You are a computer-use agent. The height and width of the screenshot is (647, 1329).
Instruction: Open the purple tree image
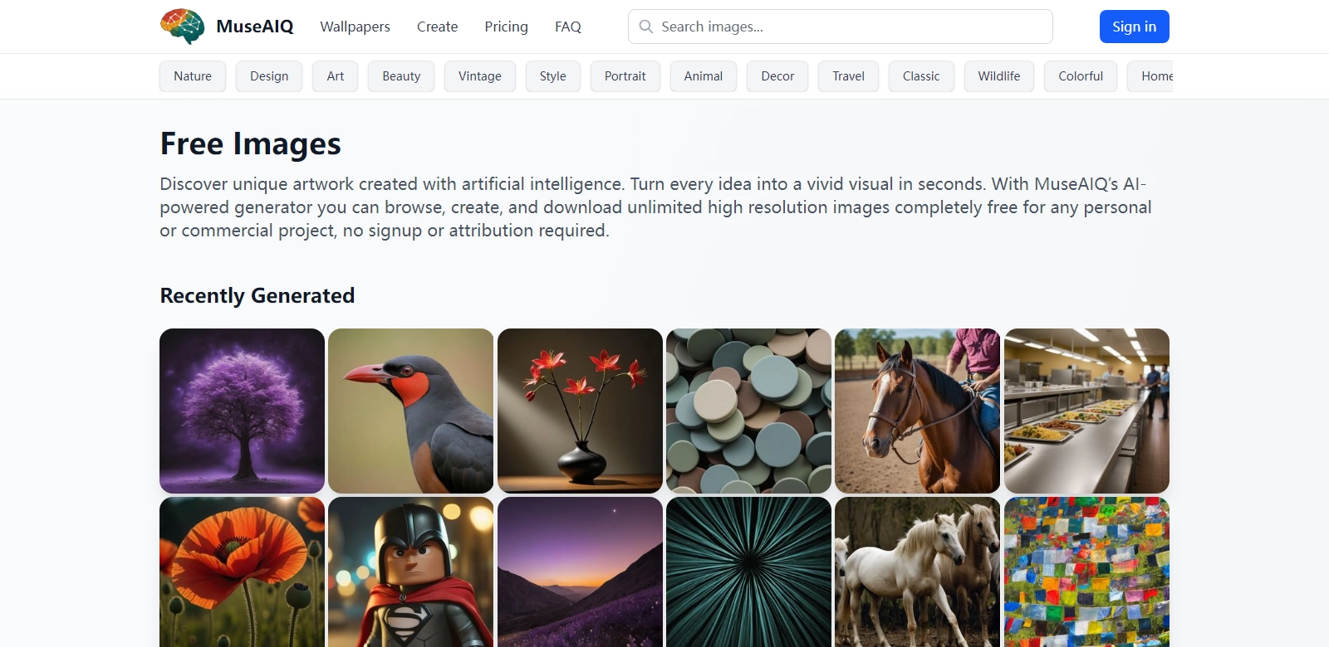(242, 411)
